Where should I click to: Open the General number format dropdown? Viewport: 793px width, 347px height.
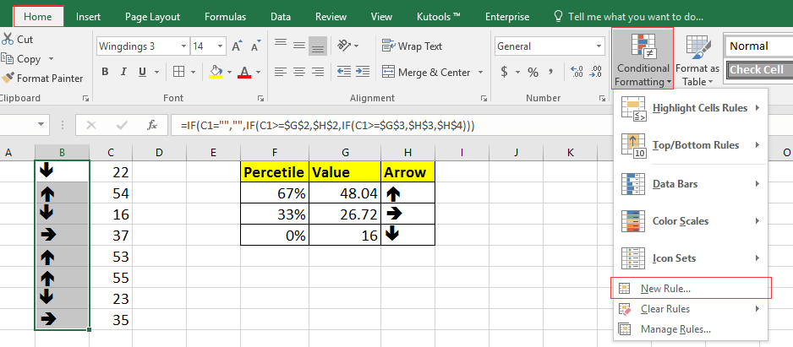coord(599,46)
